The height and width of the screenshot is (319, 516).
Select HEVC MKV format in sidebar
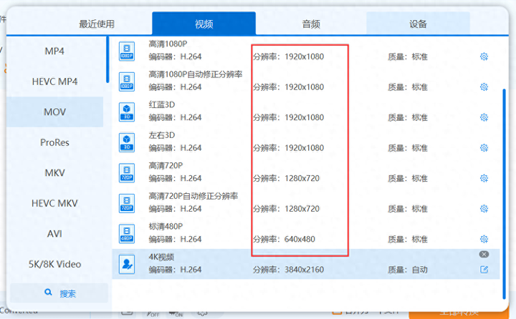coord(54,203)
